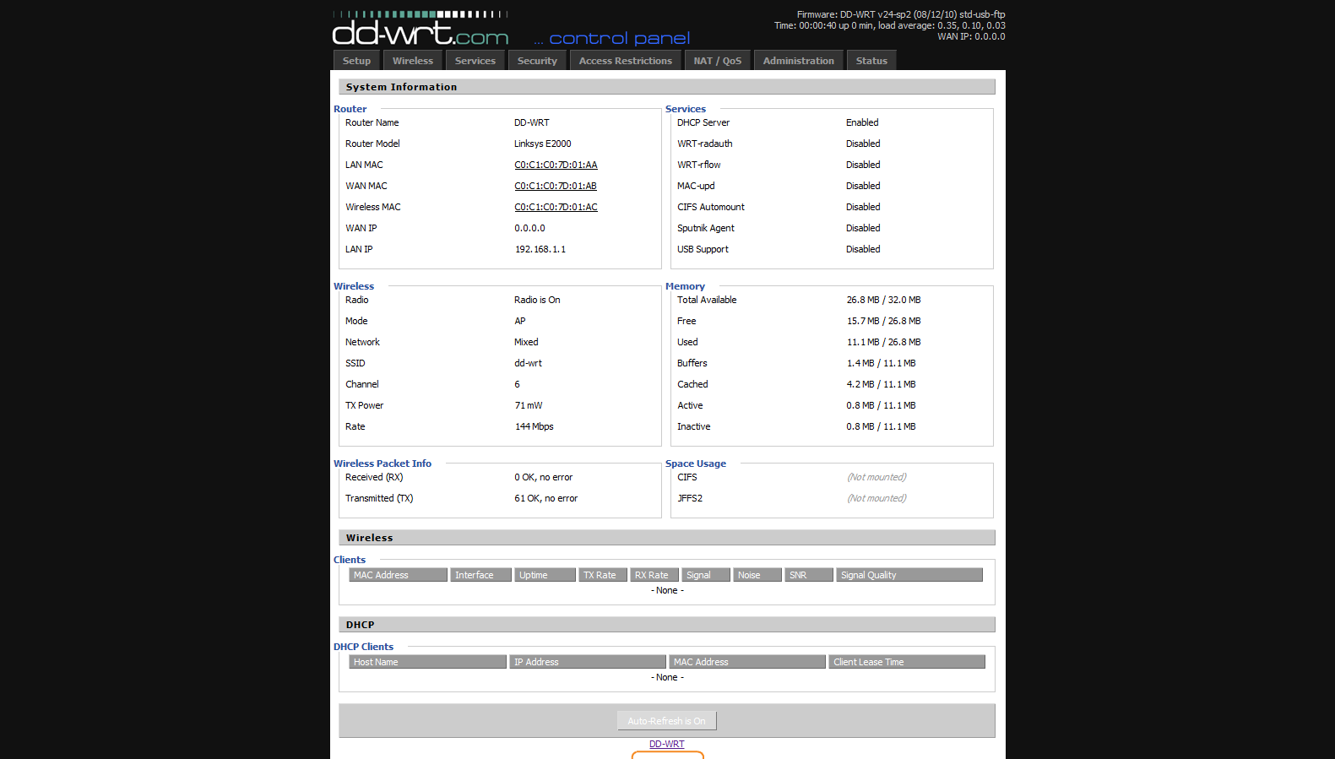Click the Firmware version text in header

[x=901, y=14]
